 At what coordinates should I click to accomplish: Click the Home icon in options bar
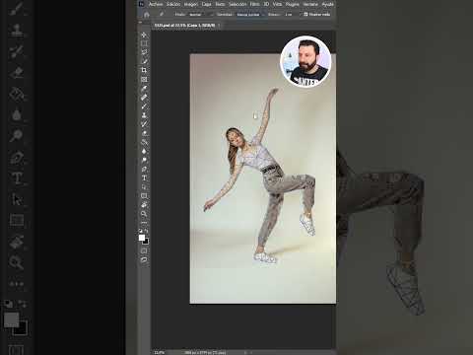[x=147, y=15]
